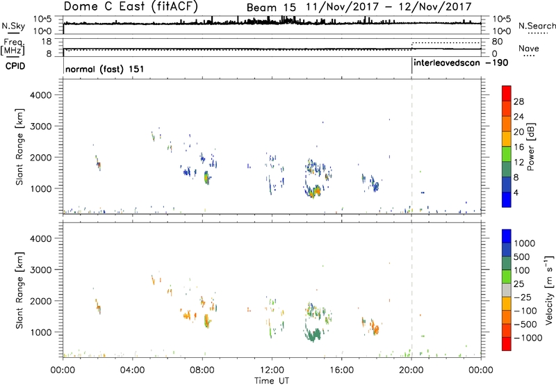Click the 'interleavedscan -190' text
This screenshot has width=556, height=385.
pyautogui.click(x=461, y=63)
